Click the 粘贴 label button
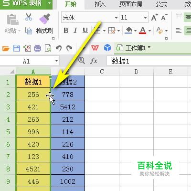This screenshot has width=191, height=191. tap(11, 31)
